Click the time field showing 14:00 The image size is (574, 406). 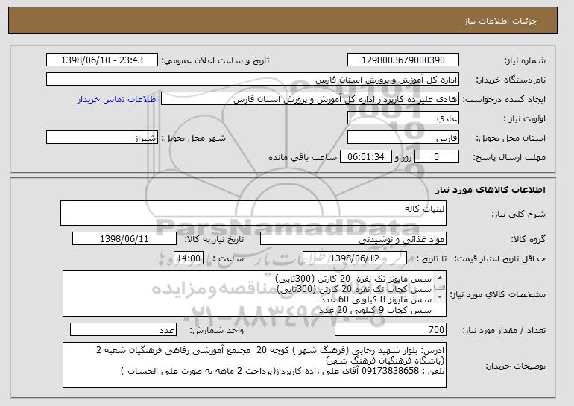[189, 258]
